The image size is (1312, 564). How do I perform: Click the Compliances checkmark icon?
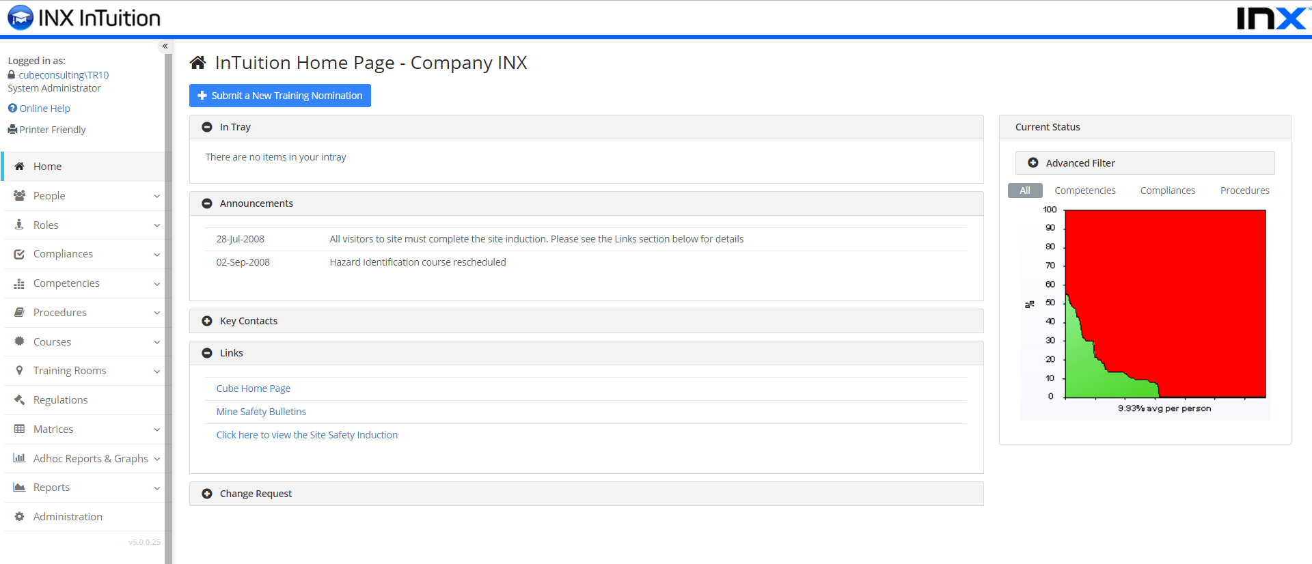19,254
